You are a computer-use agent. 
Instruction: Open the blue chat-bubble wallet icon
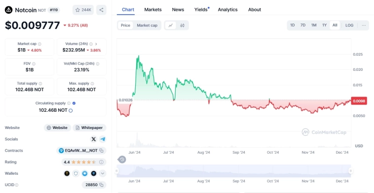click(x=85, y=173)
